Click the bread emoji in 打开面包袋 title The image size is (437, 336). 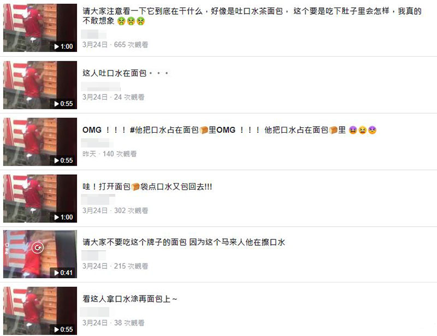[x=135, y=186]
